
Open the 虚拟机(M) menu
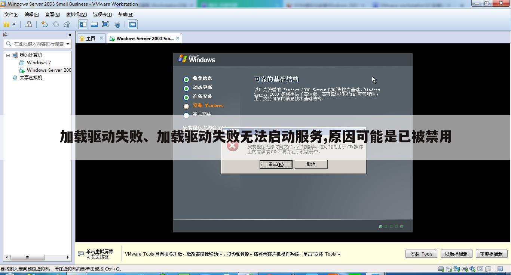pyautogui.click(x=76, y=14)
